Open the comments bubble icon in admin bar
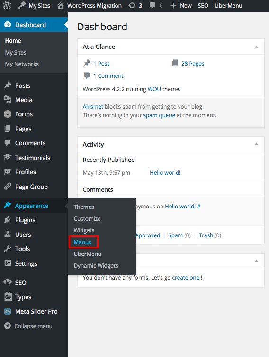This screenshot has width=269, height=357. pyautogui.click(x=152, y=6)
